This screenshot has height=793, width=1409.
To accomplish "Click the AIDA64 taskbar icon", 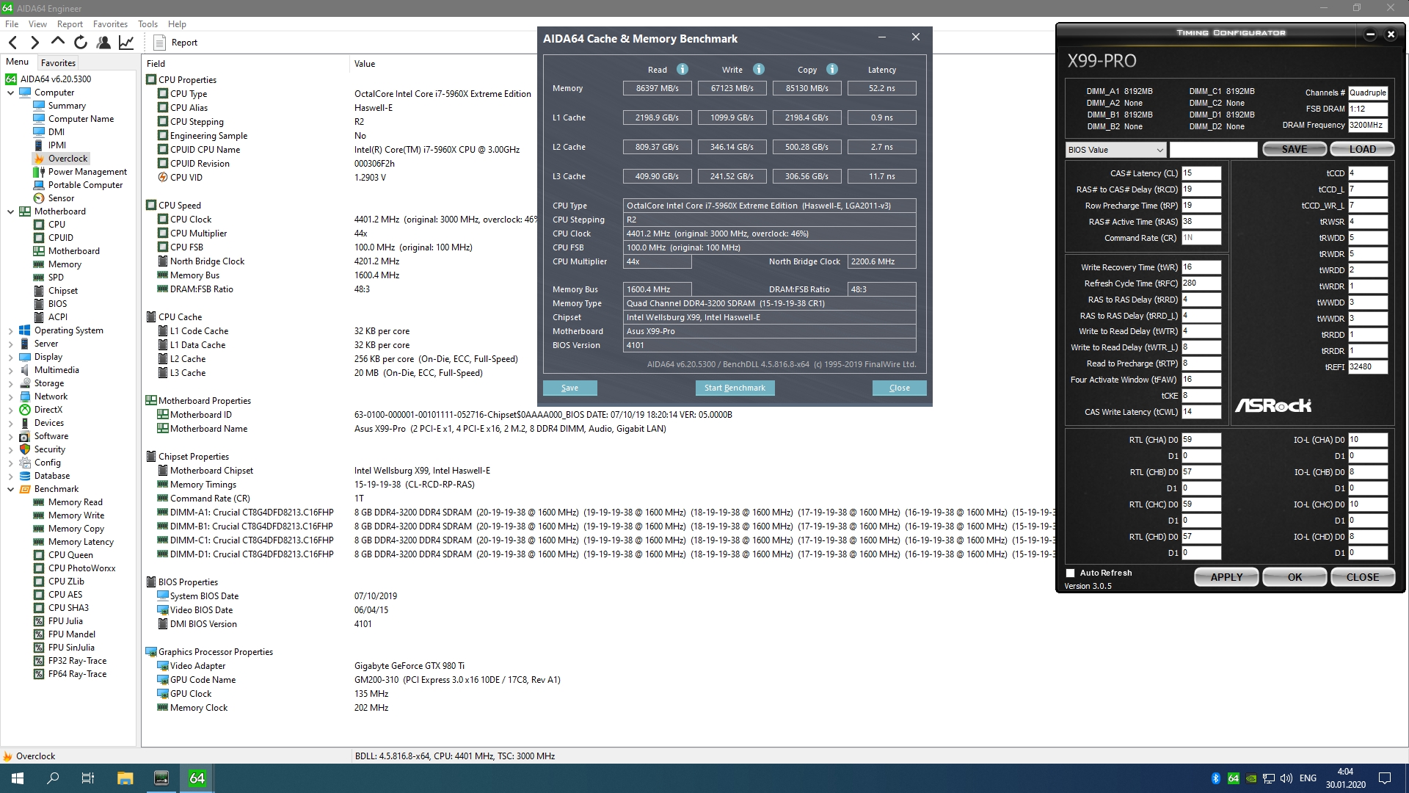I will point(197,778).
